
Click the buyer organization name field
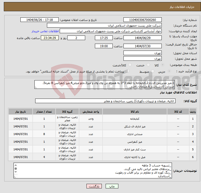click(x=104, y=26)
